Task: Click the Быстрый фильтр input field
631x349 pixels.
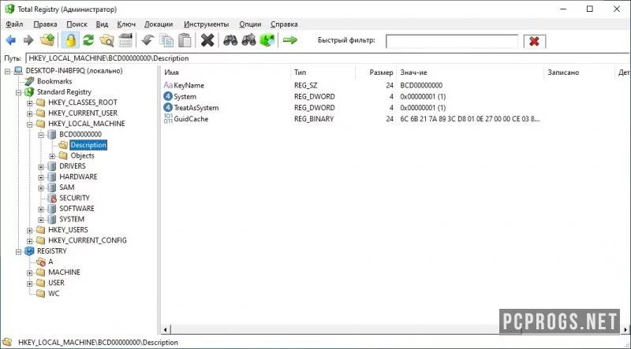Action: [452, 42]
